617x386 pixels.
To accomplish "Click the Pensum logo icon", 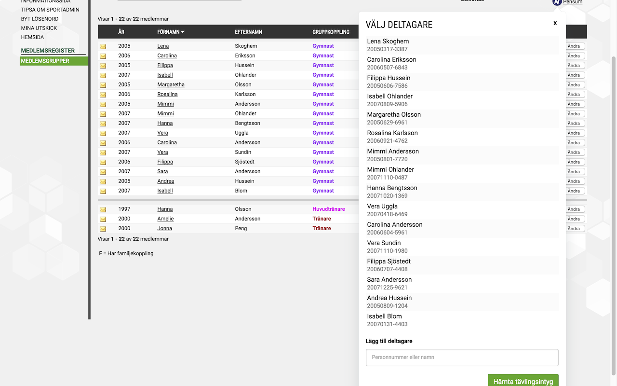I will (x=557, y=2).
